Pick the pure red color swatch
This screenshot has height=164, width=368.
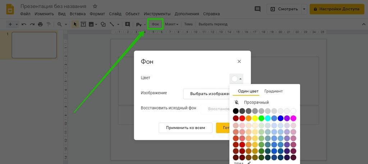pos(242,118)
